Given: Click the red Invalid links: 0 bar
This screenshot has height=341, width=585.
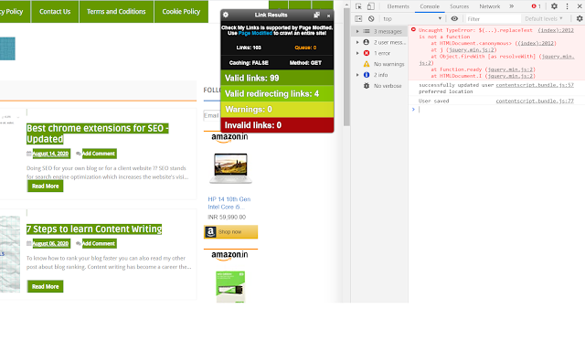Looking at the screenshot, I should point(277,125).
